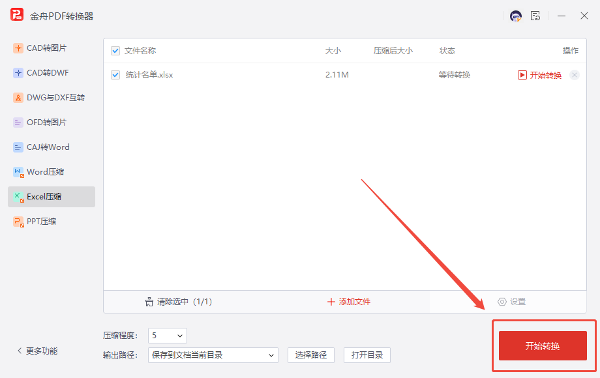Switch to the Word压缩 function
This screenshot has height=378, width=600.
[52, 172]
